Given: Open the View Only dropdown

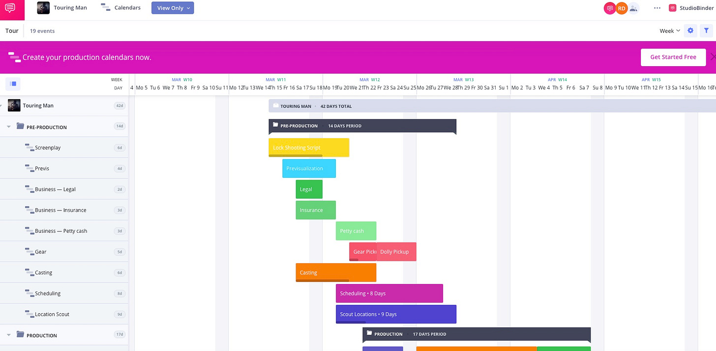Looking at the screenshot, I should tap(173, 8).
